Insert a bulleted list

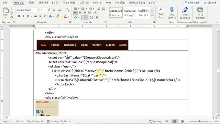pyautogui.click(x=75, y=8)
